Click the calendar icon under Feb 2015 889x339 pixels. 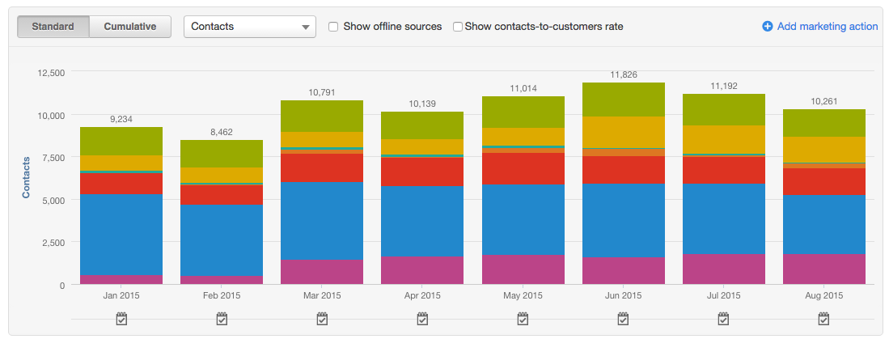(x=222, y=319)
